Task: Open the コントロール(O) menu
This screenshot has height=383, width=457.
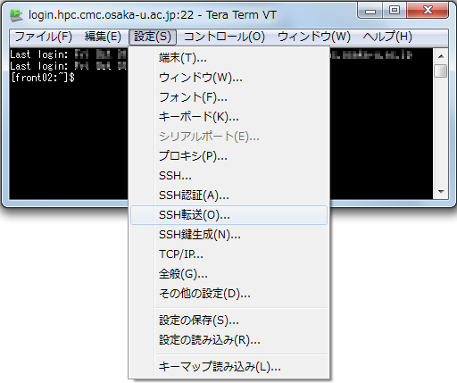Action: pos(224,37)
